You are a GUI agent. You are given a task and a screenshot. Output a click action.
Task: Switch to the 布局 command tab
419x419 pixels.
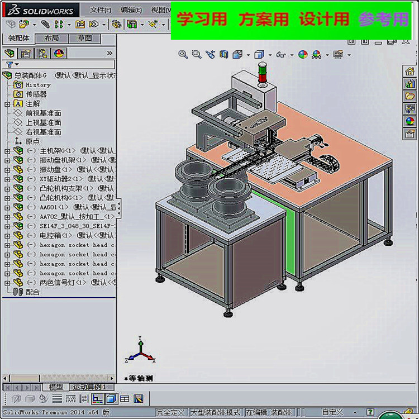click(51, 38)
